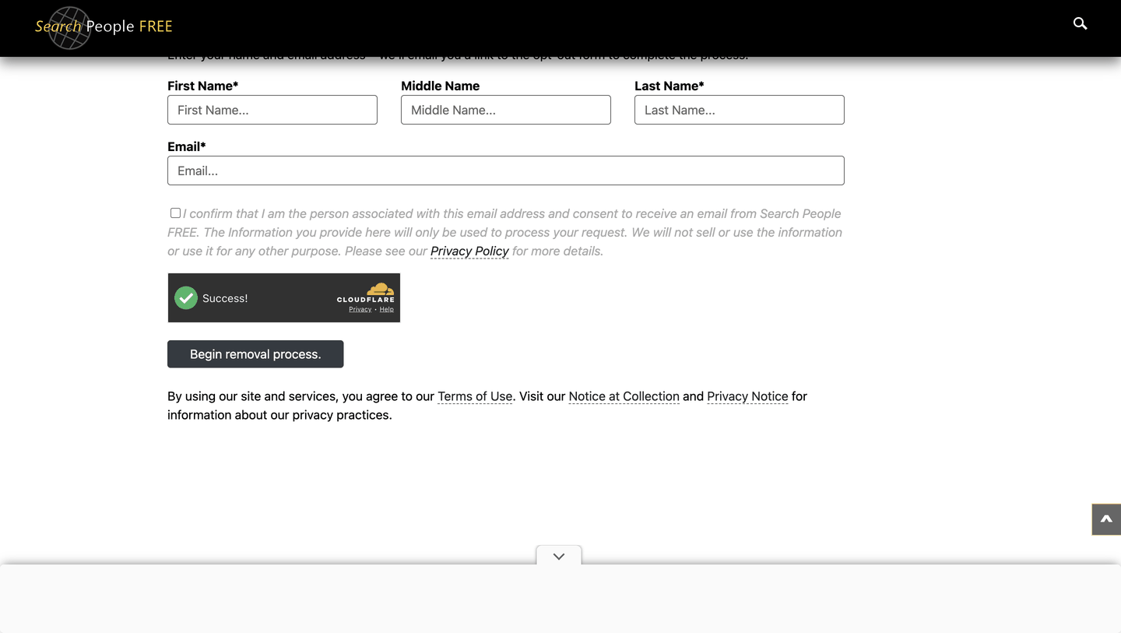Open Cloudflare widget Privacy link

point(360,309)
